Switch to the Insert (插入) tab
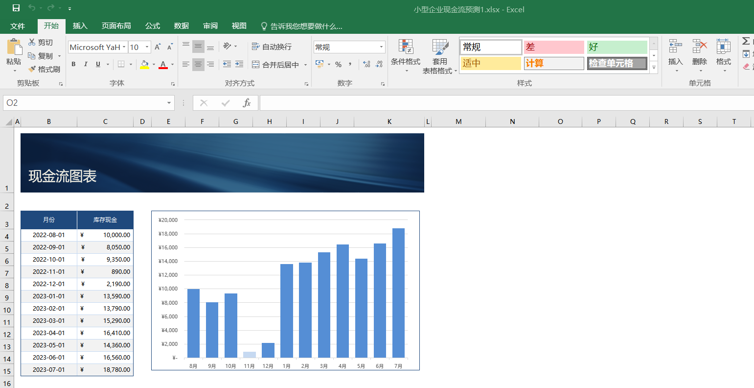This screenshot has width=754, height=388. pos(80,26)
